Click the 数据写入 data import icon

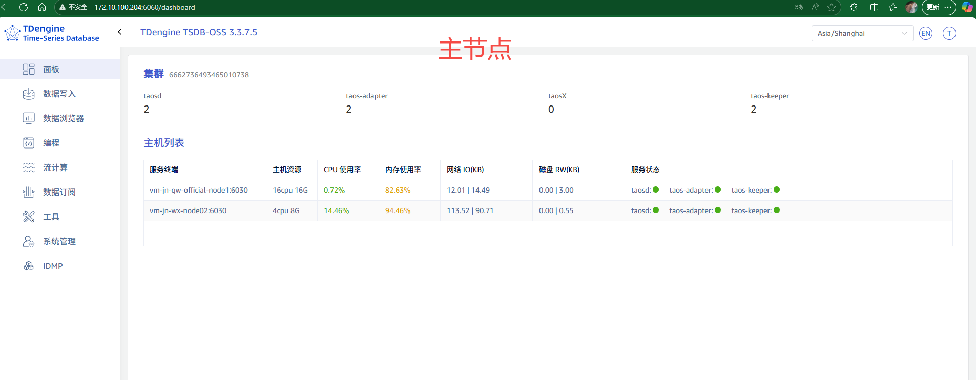pos(29,94)
